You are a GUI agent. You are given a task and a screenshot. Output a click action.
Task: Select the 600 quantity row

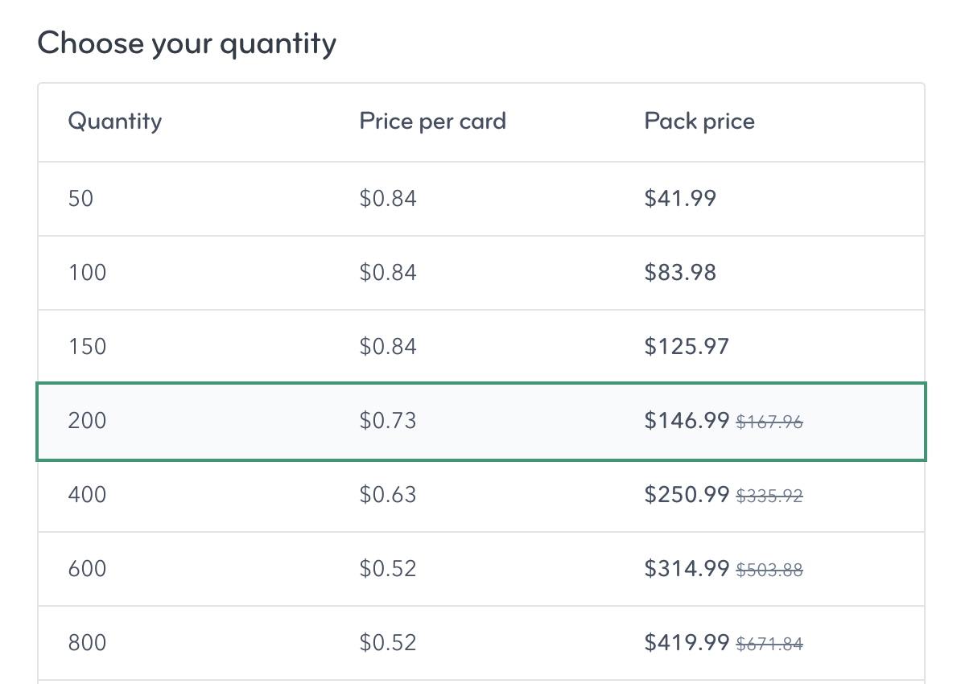87,569
